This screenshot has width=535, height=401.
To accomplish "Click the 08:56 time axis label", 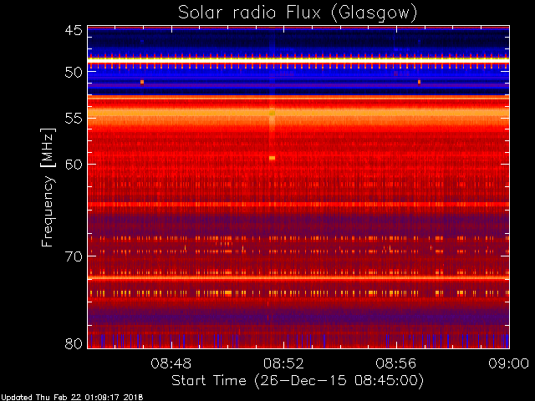I will 395,363.
